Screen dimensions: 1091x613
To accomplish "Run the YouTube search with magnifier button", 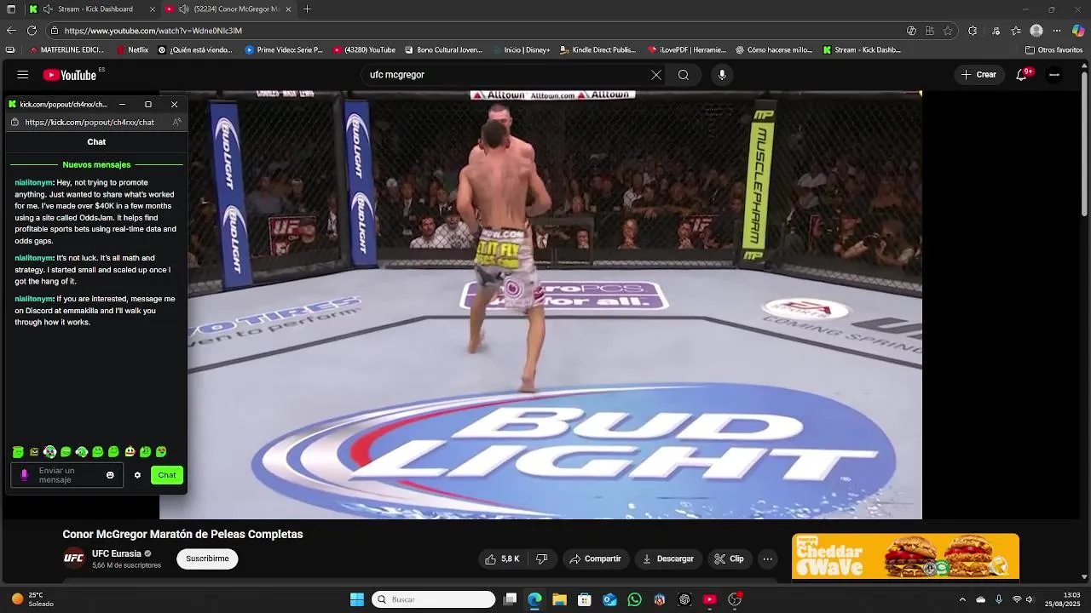I will pyautogui.click(x=684, y=75).
